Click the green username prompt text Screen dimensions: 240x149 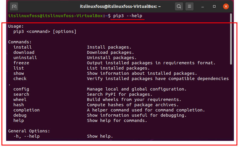(x=55, y=16)
